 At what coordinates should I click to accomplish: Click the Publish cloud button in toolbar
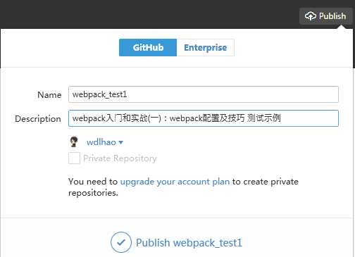(x=325, y=16)
